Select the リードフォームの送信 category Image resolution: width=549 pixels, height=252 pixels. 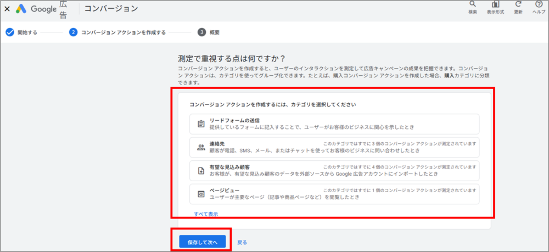(334, 124)
